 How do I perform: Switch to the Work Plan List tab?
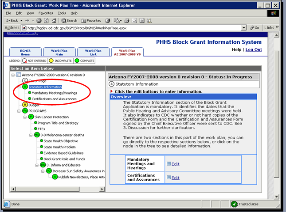click(x=93, y=52)
